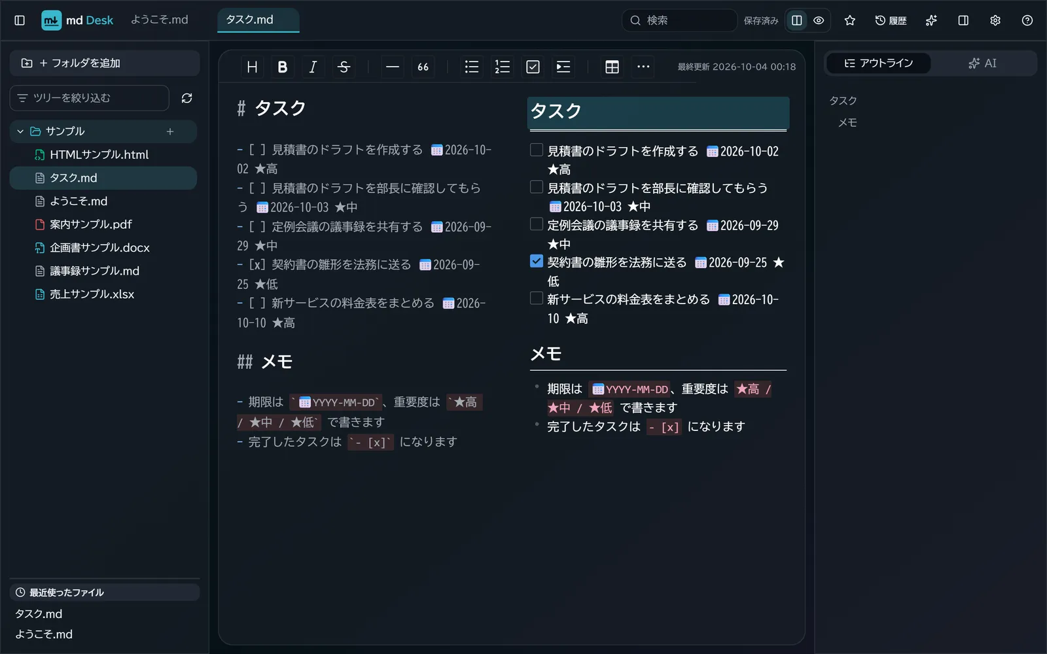Open 議事録サンプル.md in tree
This screenshot has height=654, width=1047.
point(103,271)
